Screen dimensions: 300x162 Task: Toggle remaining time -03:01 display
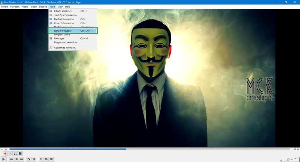coord(296,149)
